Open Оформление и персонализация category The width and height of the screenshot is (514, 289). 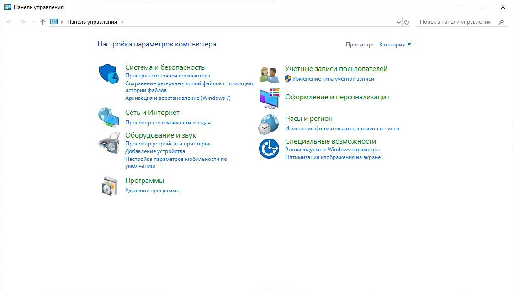(337, 97)
